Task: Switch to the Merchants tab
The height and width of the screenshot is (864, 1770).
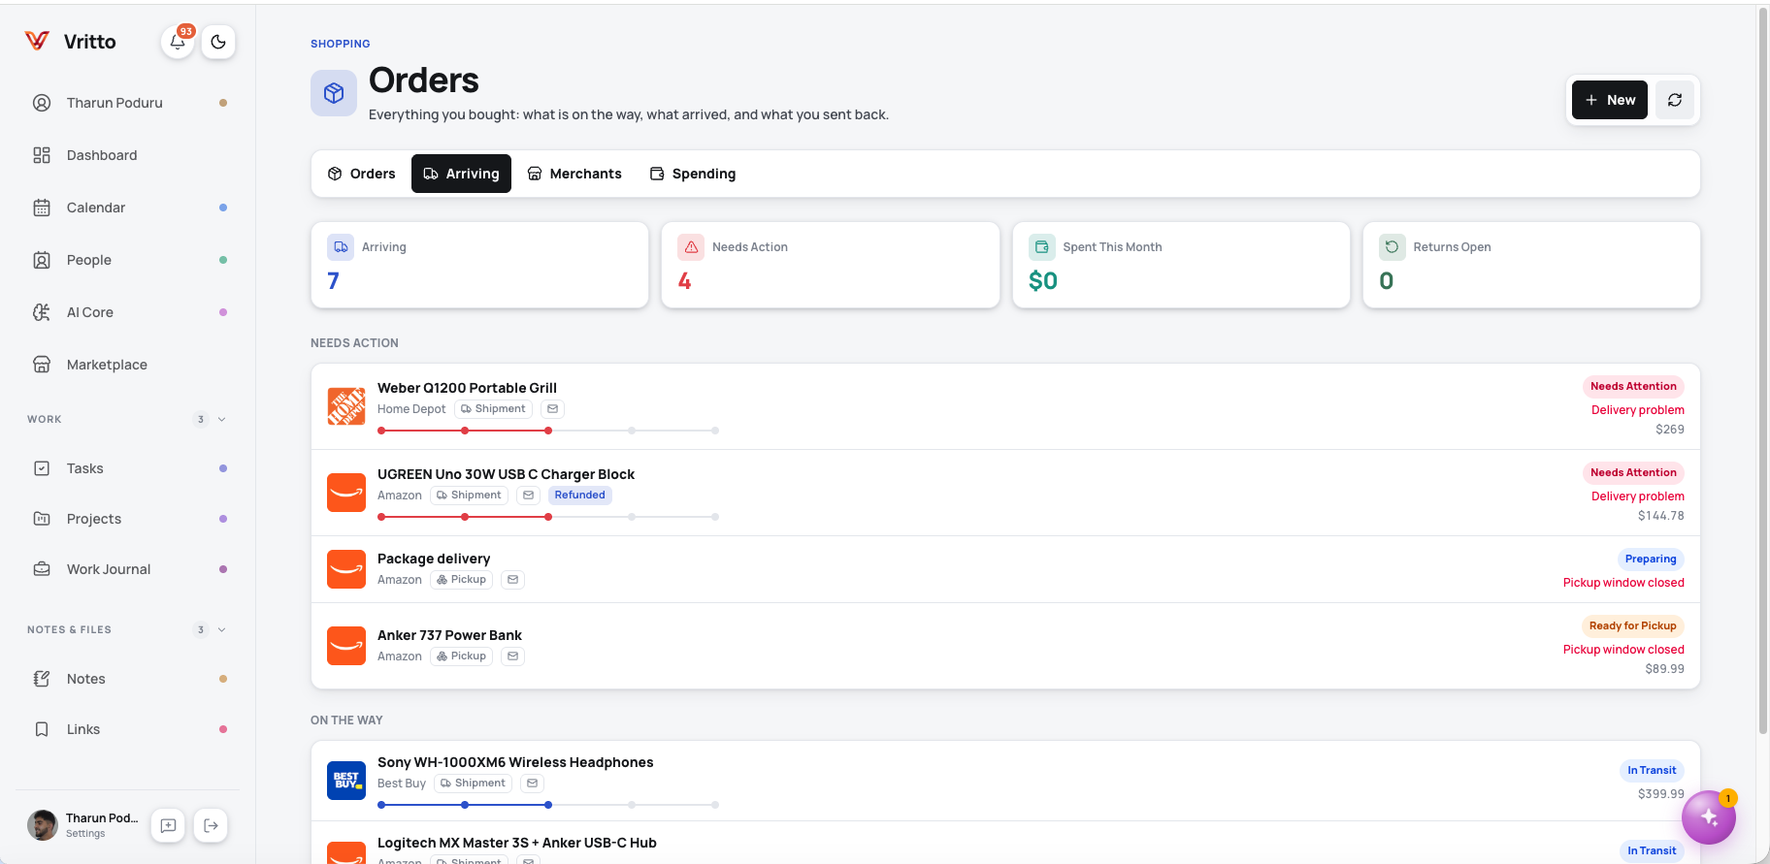Action: click(x=574, y=174)
